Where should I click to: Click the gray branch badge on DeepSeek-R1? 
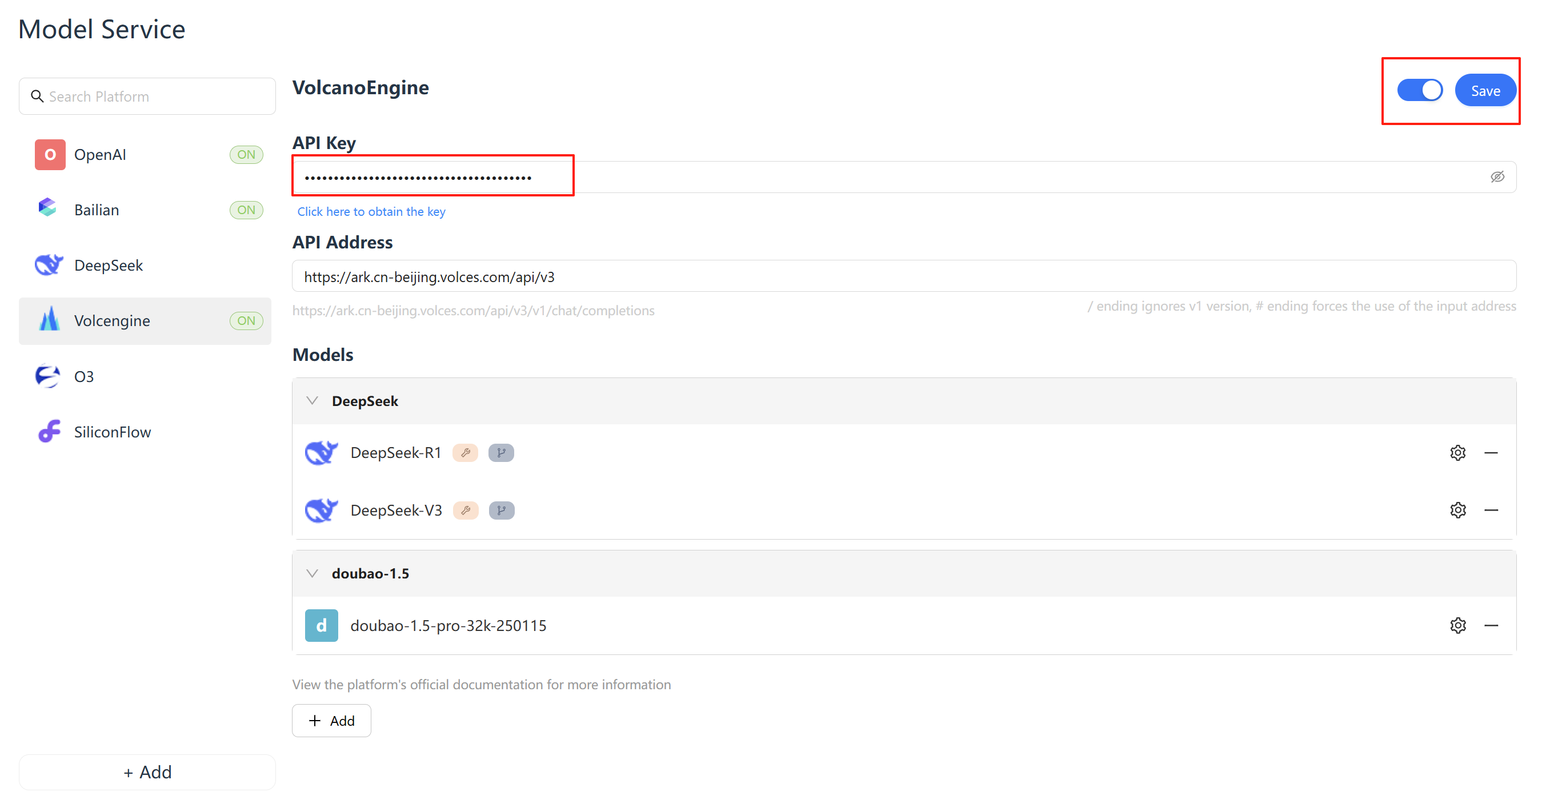pos(501,452)
